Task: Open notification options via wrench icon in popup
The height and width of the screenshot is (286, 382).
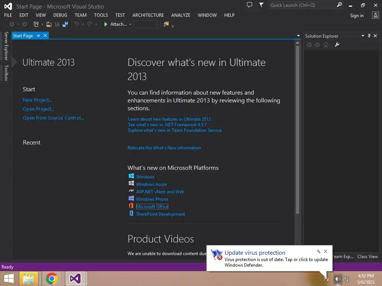Action: click(319, 251)
